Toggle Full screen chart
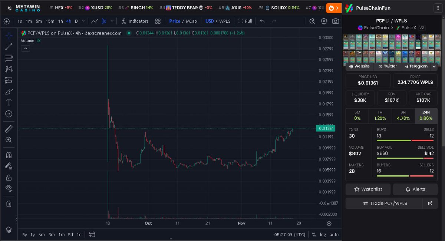445x241 pixels. (x=245, y=21)
